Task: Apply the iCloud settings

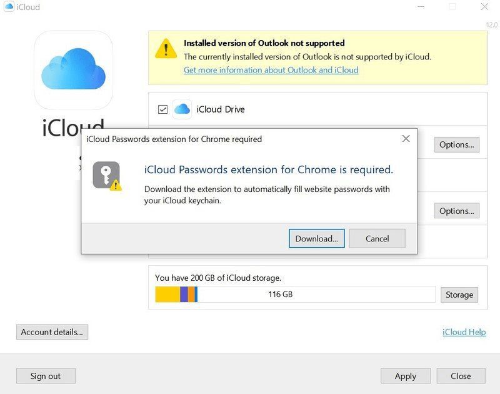Action: [405, 376]
